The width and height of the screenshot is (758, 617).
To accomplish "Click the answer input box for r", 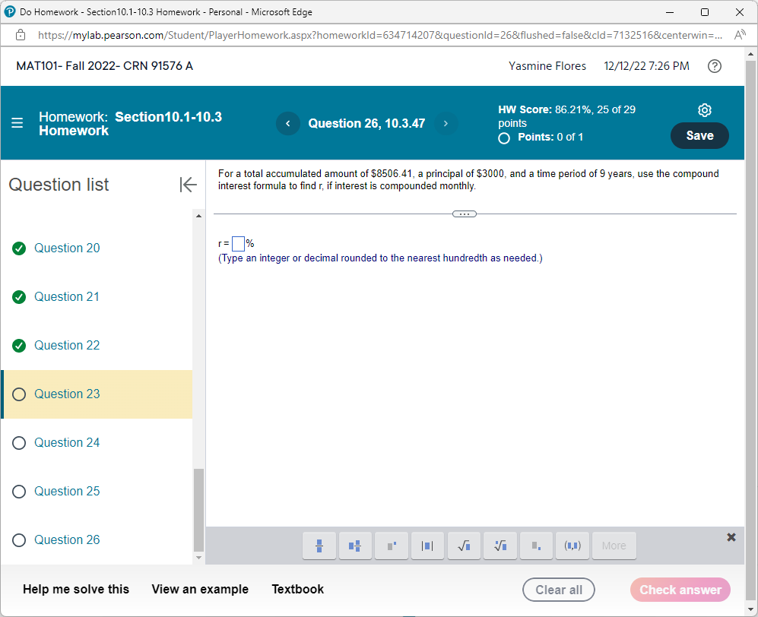I will pyautogui.click(x=239, y=243).
